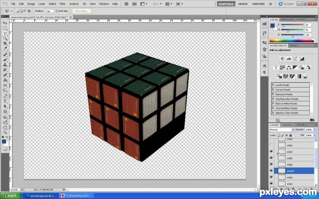
Task: Show the hidden w3p1 layer
Action: coord(271,145)
